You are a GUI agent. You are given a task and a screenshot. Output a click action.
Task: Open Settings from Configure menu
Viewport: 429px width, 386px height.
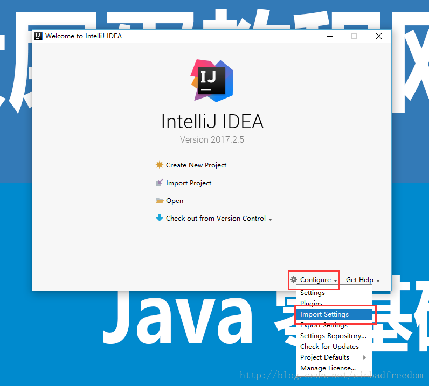(x=334, y=293)
